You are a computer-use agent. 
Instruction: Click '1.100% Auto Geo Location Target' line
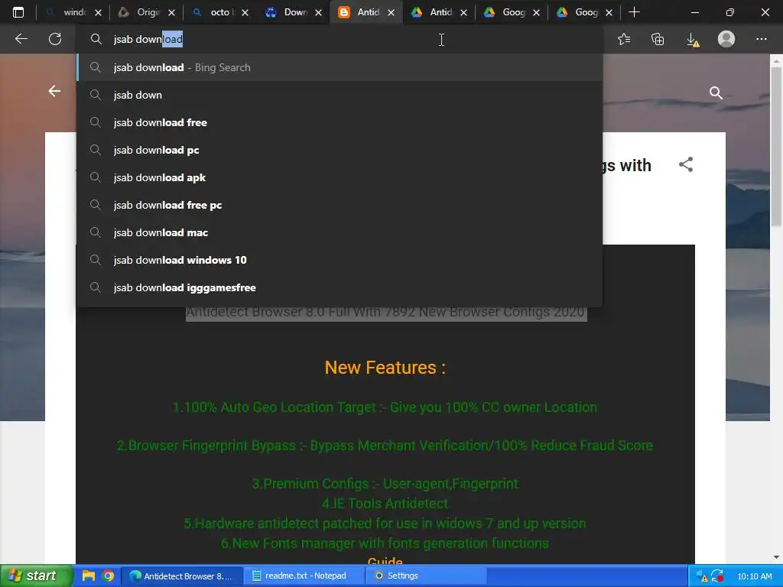click(x=385, y=407)
